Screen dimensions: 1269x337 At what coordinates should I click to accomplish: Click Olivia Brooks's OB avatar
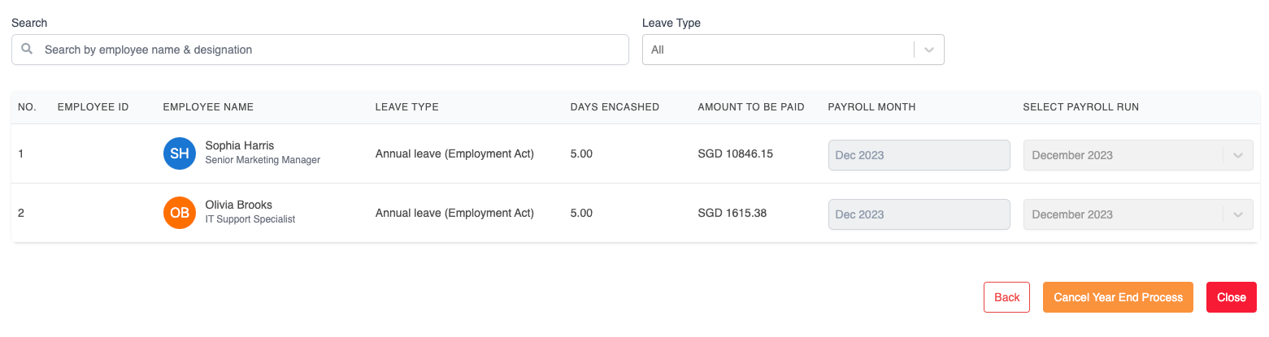tap(179, 213)
